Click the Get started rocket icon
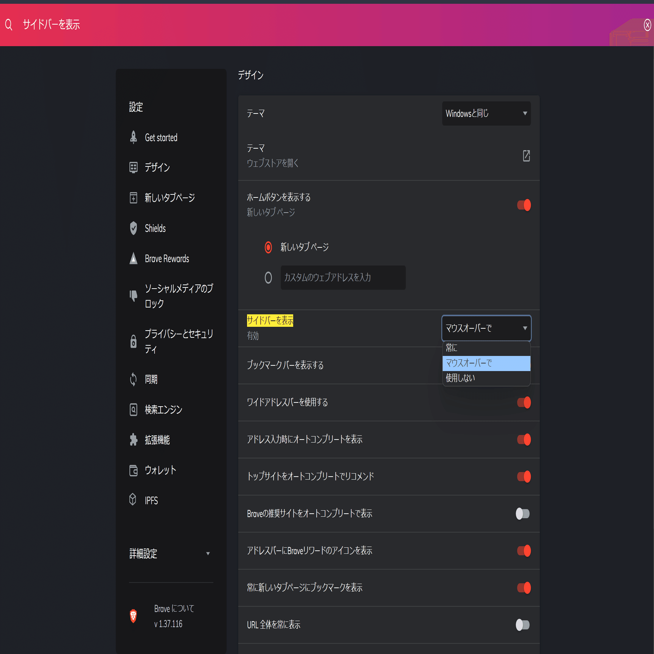Image resolution: width=654 pixels, height=654 pixels. [x=134, y=137]
